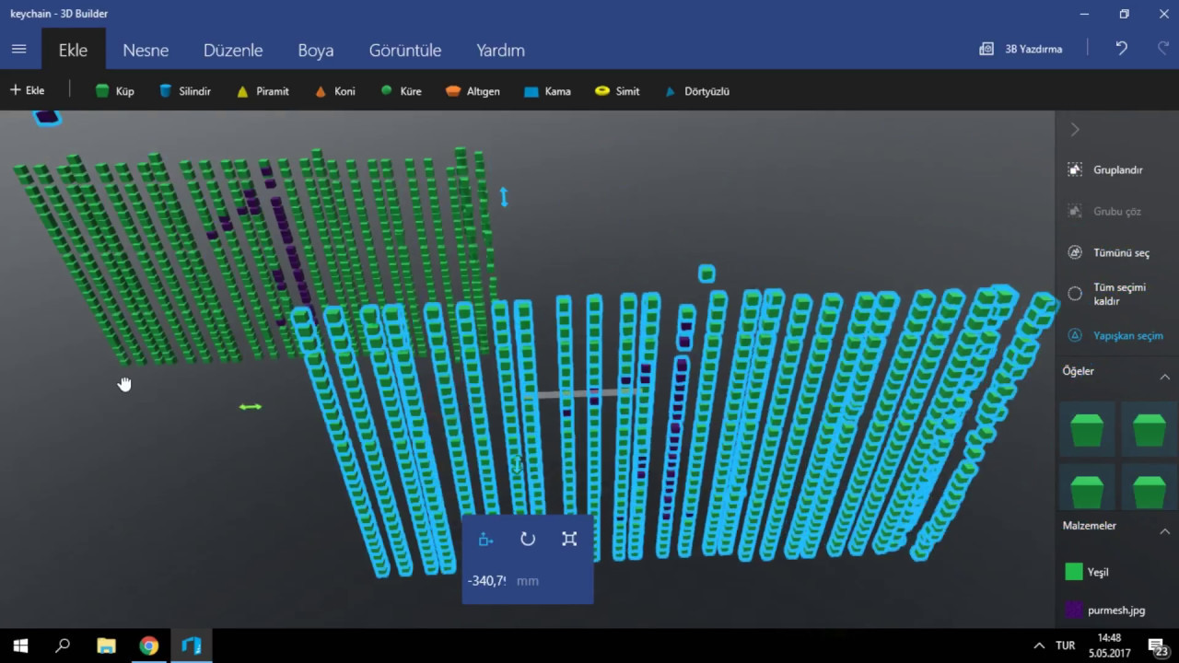
Task: Click the position value field in mm
Action: (488, 581)
